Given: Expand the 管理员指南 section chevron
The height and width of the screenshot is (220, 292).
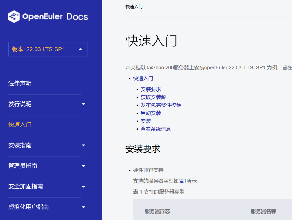Looking at the screenshot, I should 84,166.
